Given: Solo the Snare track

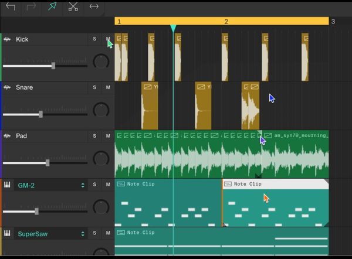Looking at the screenshot, I should [94, 87].
